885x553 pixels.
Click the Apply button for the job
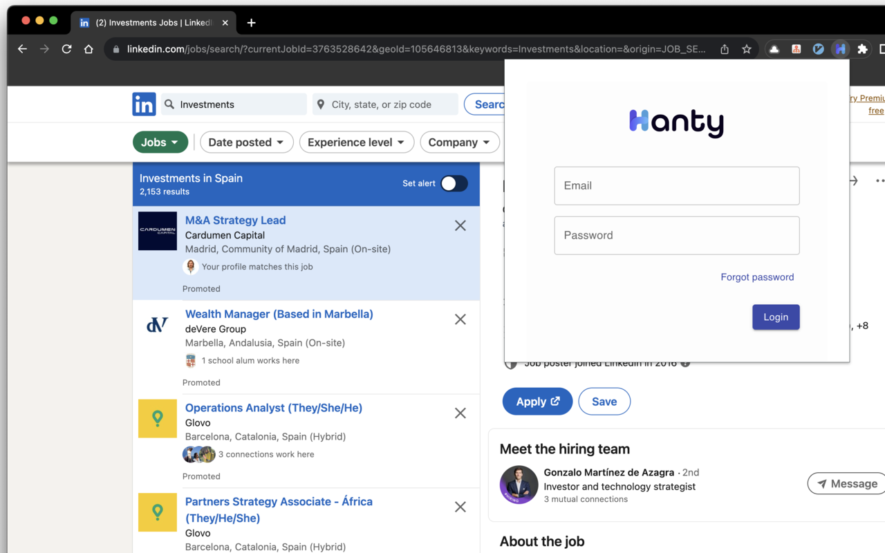[537, 401]
